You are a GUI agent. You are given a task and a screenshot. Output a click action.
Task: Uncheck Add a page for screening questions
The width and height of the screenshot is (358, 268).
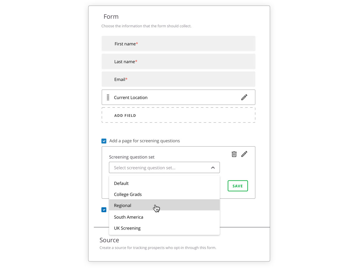pyautogui.click(x=104, y=141)
